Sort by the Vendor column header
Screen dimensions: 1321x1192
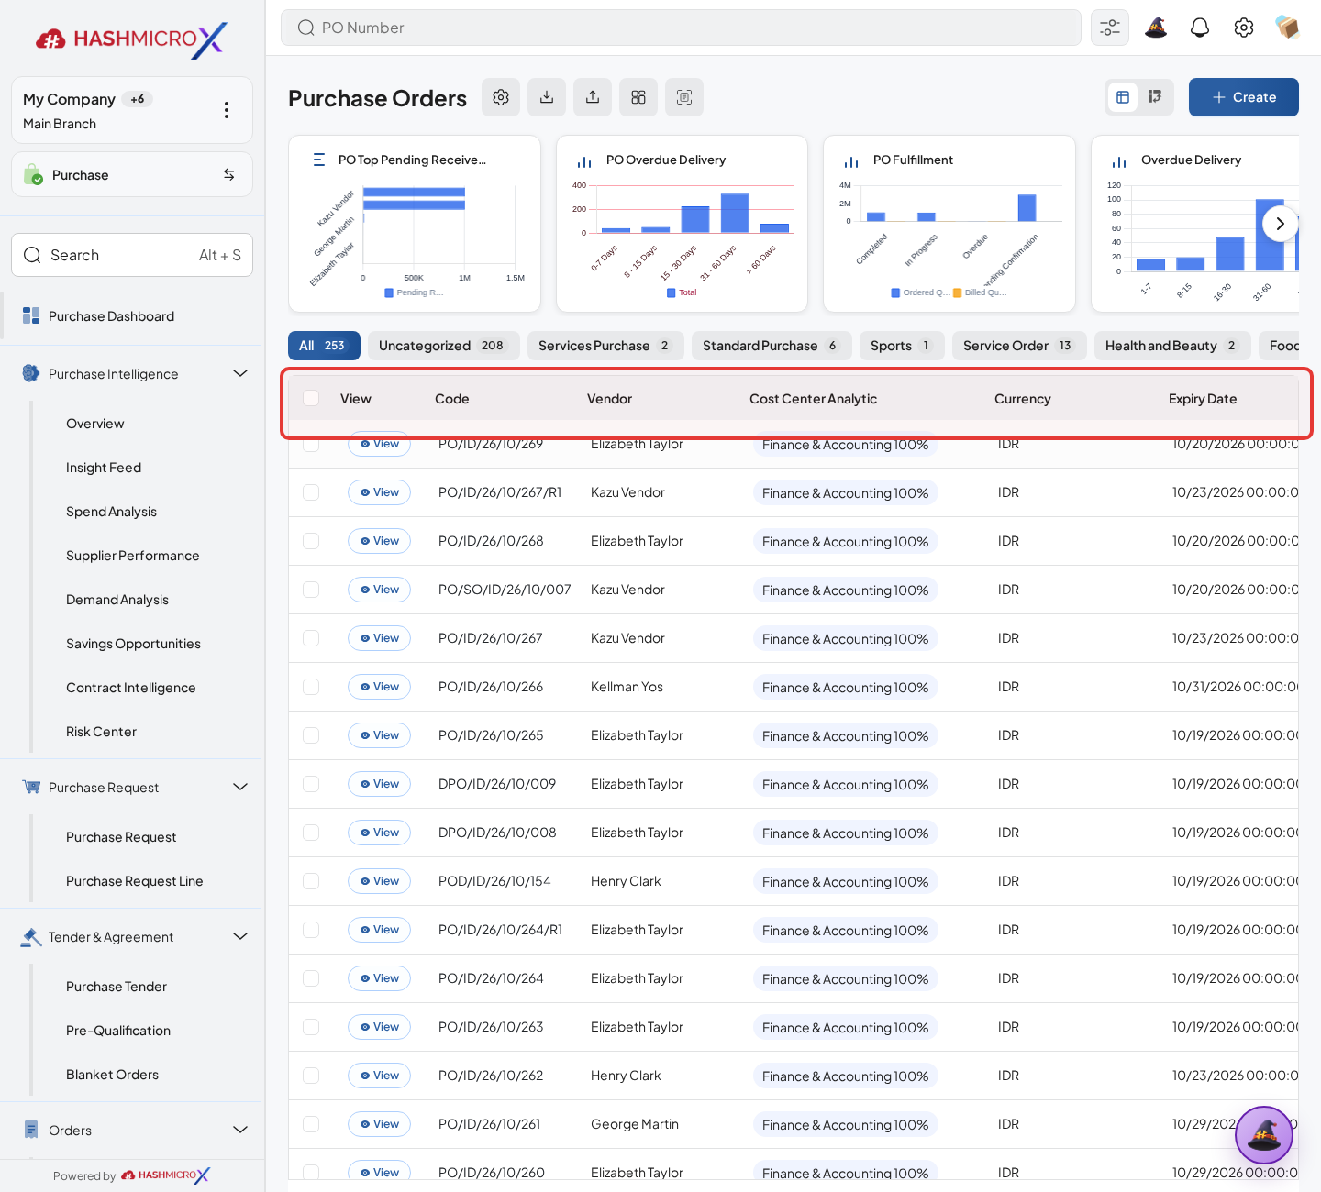point(609,399)
